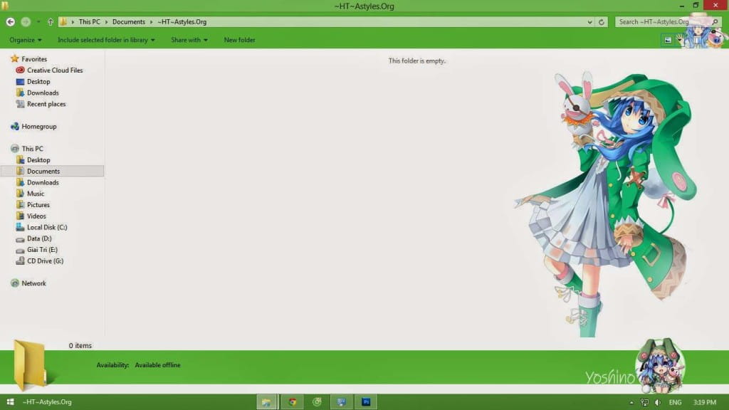The image size is (729, 410).
Task: Click the Help question mark icon
Action: tap(716, 40)
